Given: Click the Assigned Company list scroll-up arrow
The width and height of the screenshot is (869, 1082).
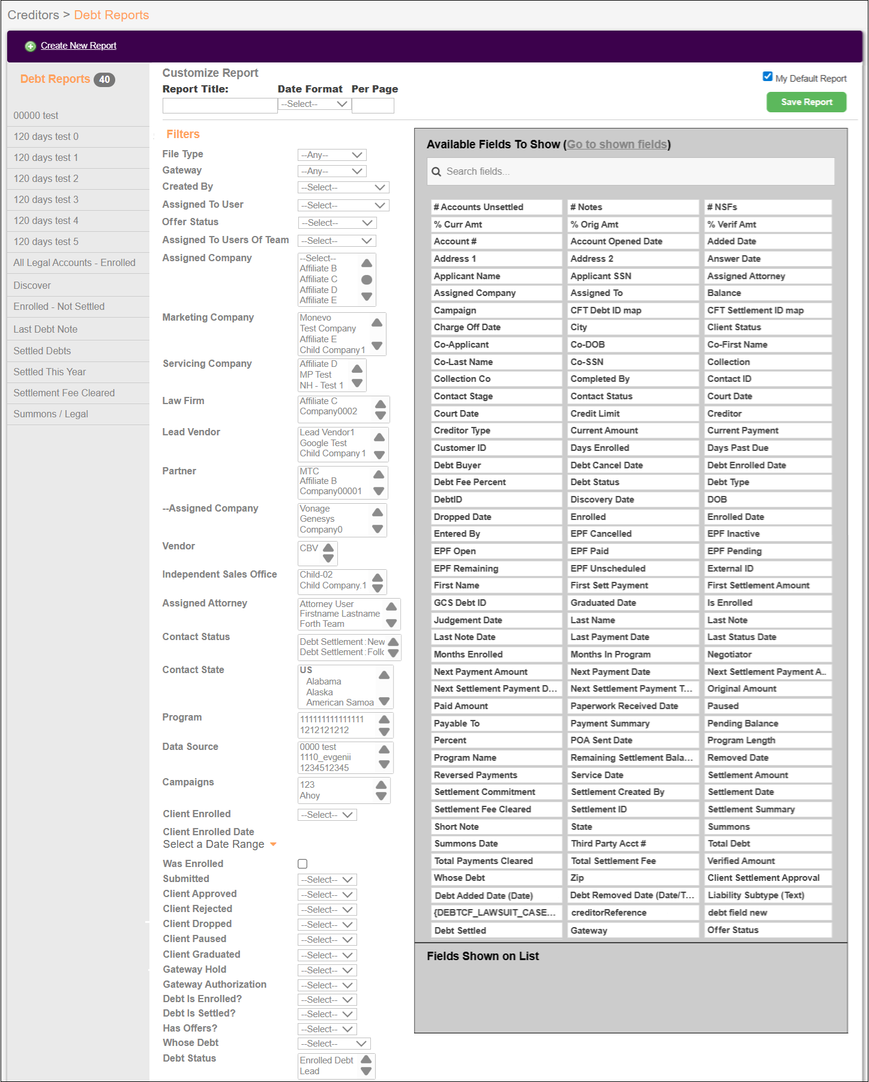Looking at the screenshot, I should tap(367, 263).
